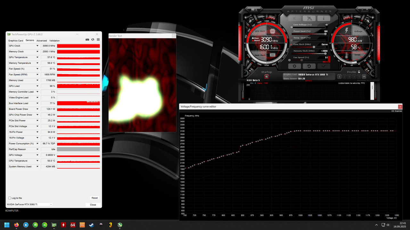This screenshot has height=230, width=410.
Task: Adjust Fan Speed (%) slider
Action: 309,60
